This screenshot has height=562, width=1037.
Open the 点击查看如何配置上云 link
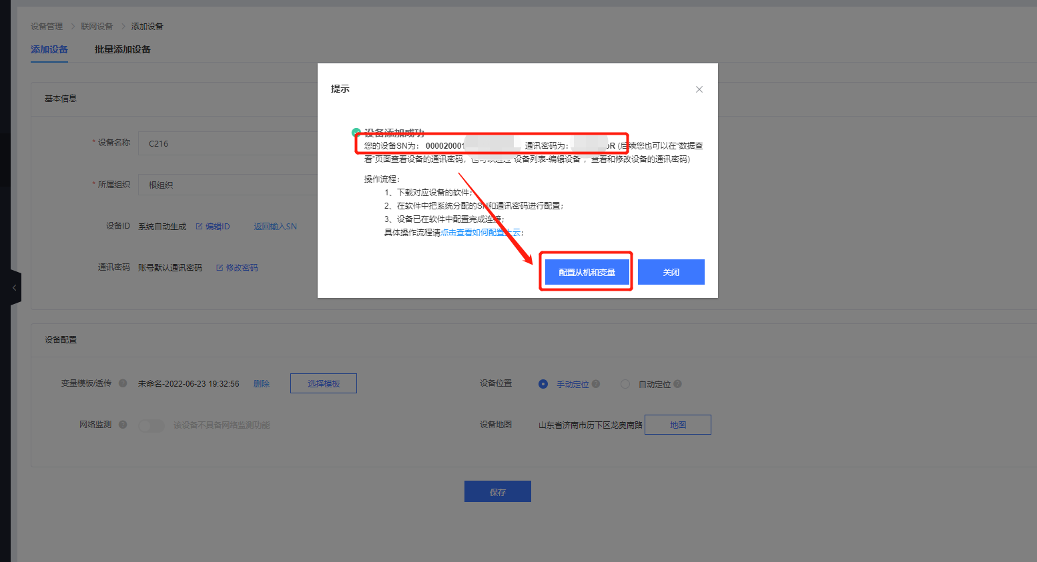(480, 233)
